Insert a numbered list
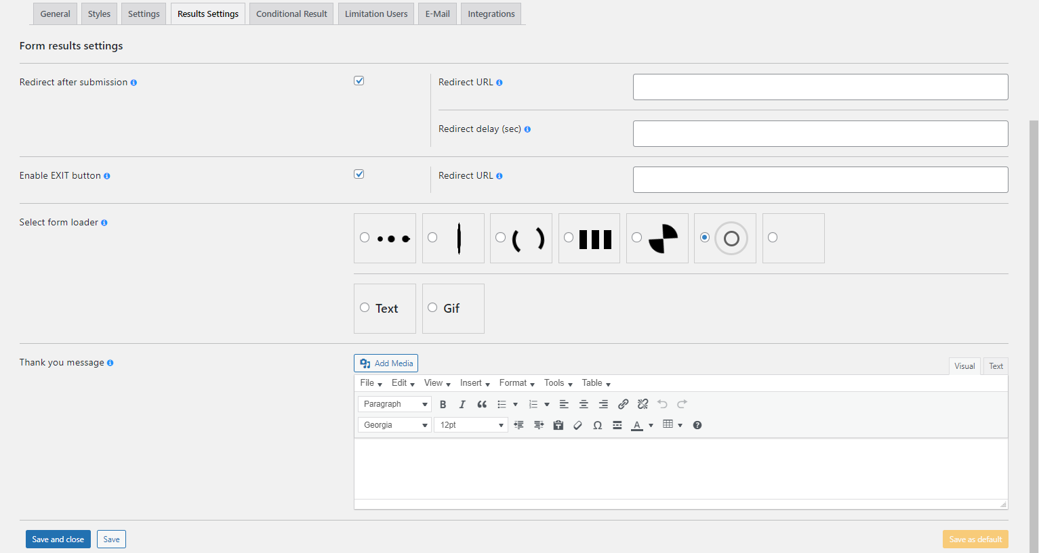 click(533, 404)
